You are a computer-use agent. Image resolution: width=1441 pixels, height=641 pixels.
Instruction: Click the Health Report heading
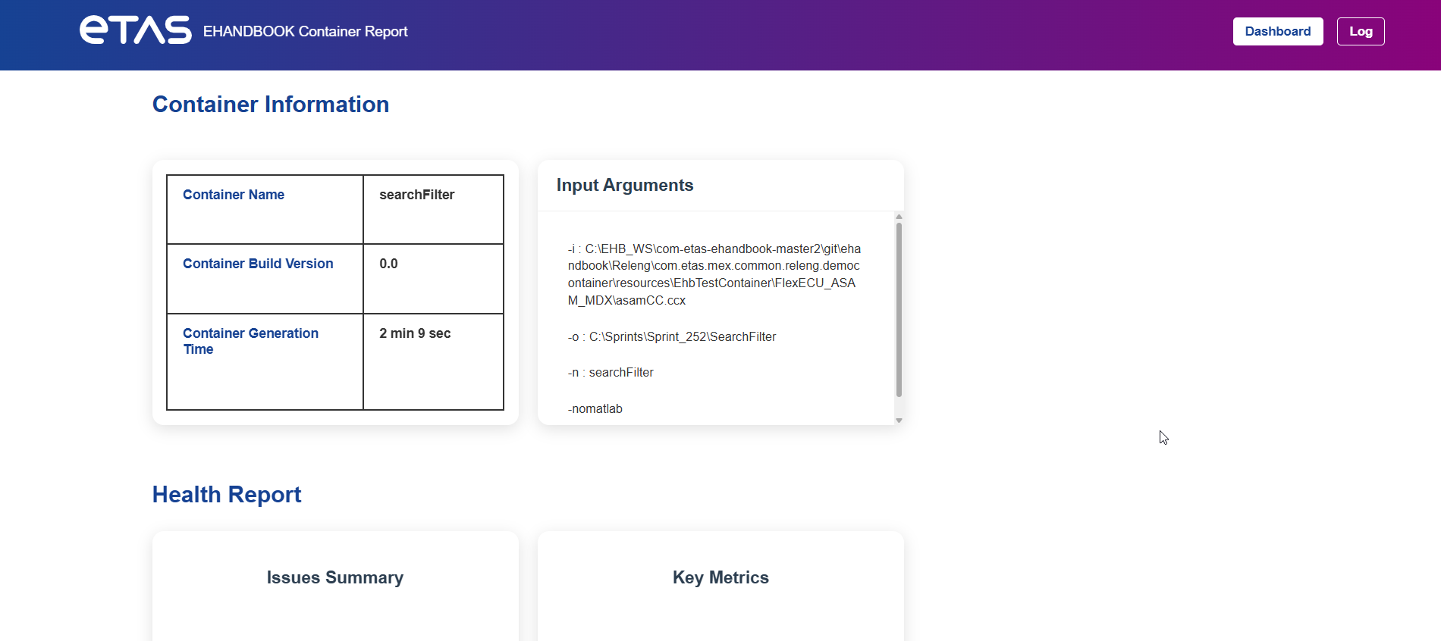[226, 494]
